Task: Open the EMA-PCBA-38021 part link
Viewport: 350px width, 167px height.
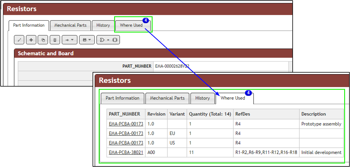Action: 126,152
